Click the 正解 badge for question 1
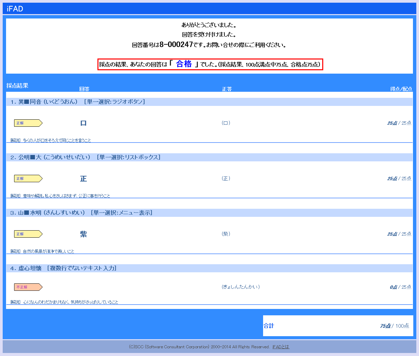 pyautogui.click(x=28, y=123)
